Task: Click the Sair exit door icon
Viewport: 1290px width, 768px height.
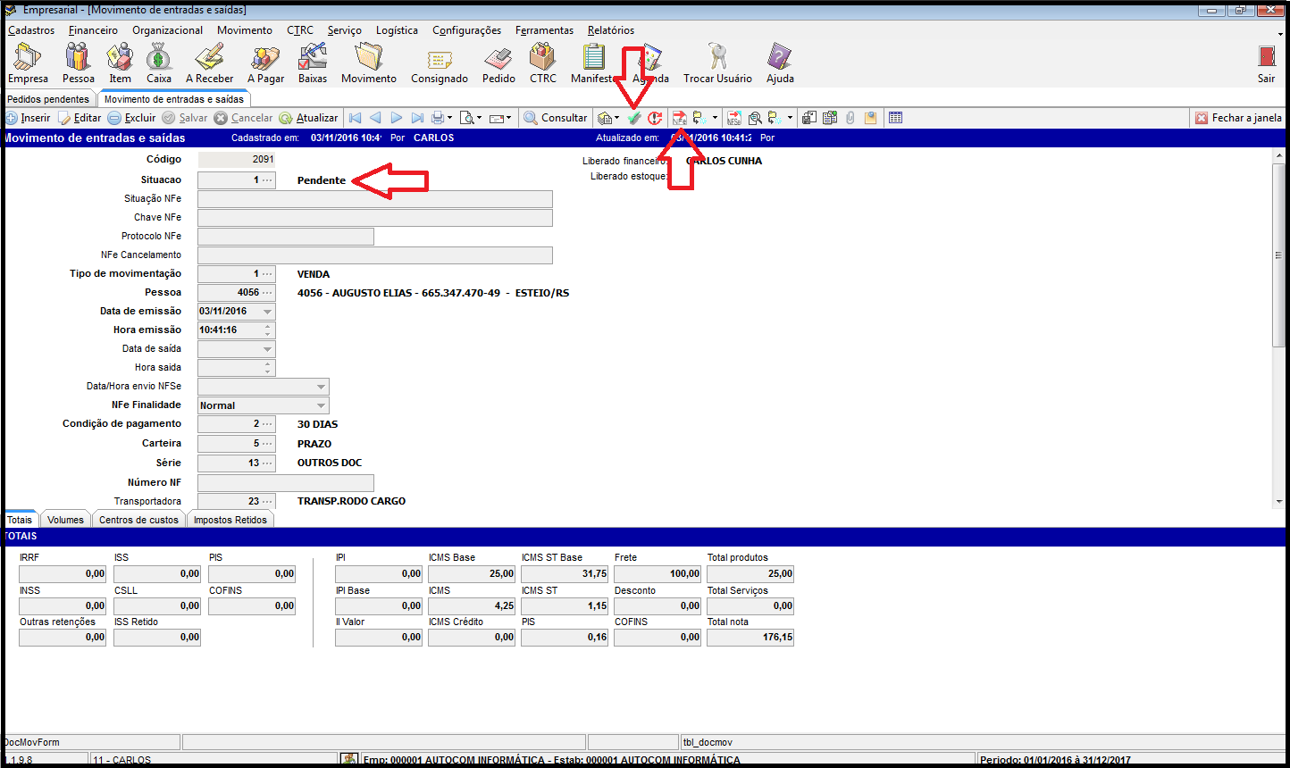Action: [x=1266, y=63]
